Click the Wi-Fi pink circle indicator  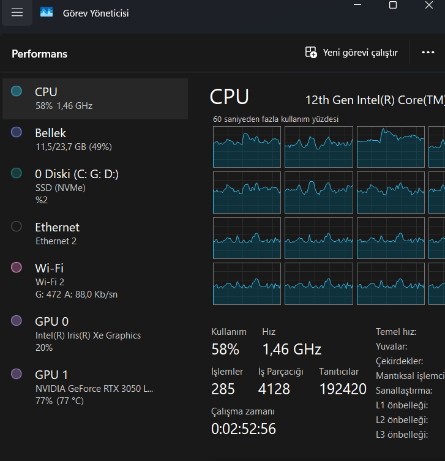[17, 268]
